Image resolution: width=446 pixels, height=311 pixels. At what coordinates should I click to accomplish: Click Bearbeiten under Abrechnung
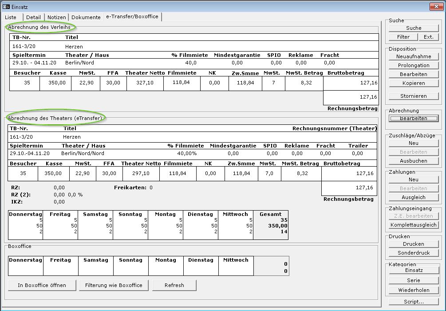pyautogui.click(x=413, y=118)
